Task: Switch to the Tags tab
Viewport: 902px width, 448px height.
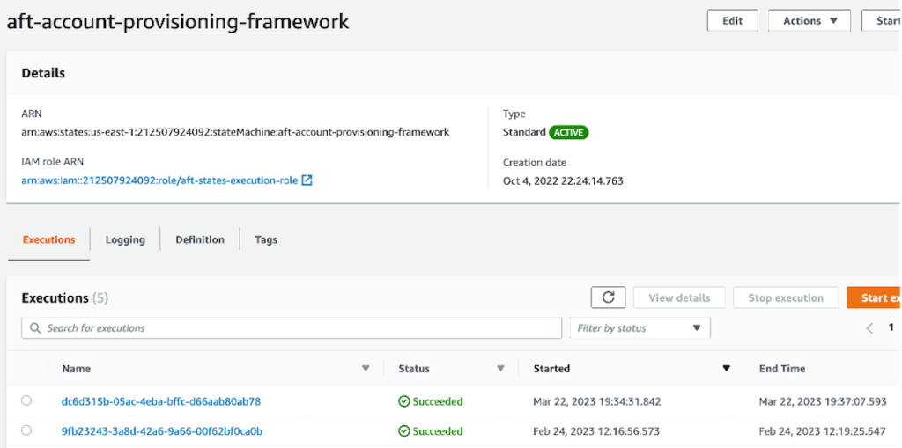Action: 266,239
